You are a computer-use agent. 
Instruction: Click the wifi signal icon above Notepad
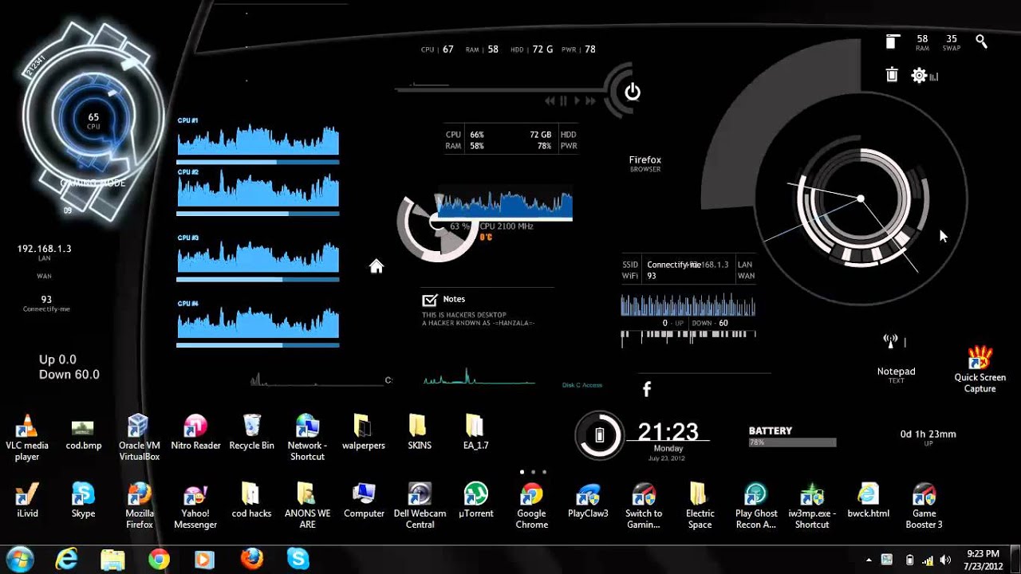[x=891, y=341]
